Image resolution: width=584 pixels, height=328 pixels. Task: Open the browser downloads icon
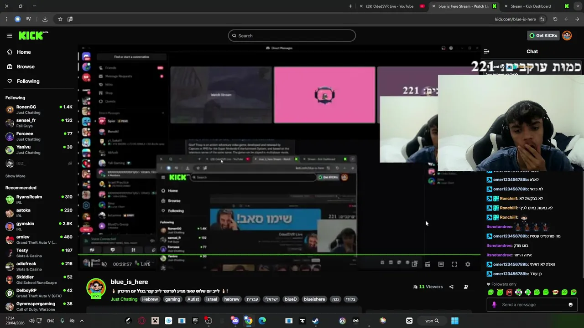click(45, 19)
